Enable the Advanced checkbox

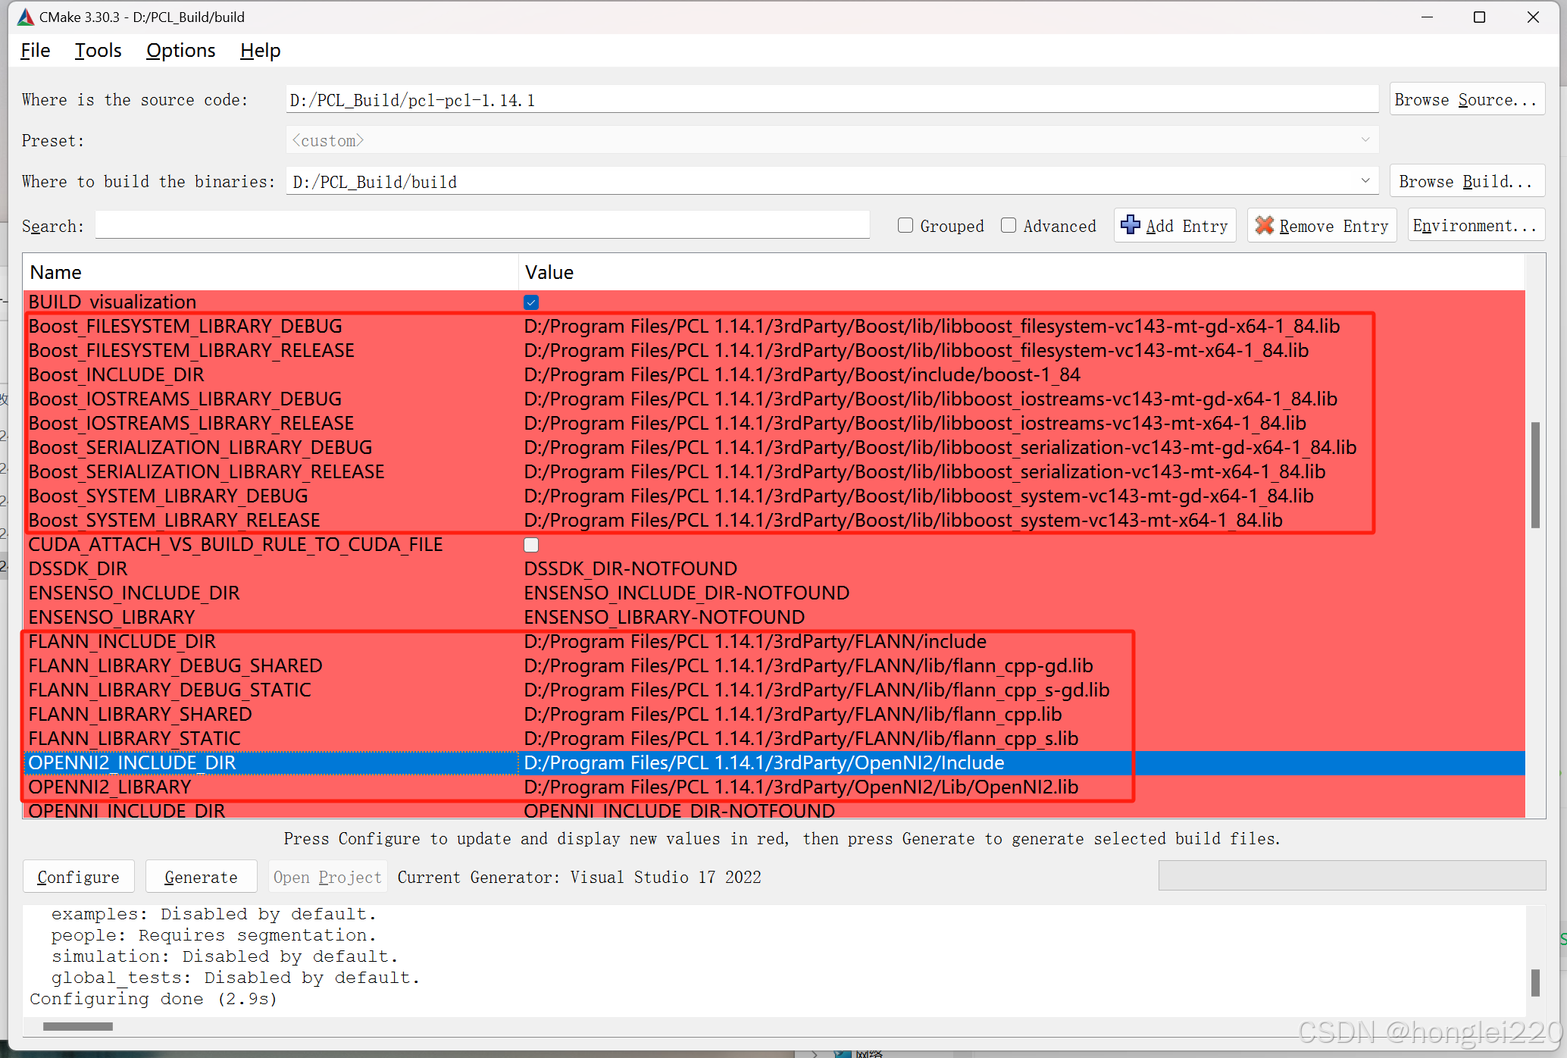(x=1009, y=225)
